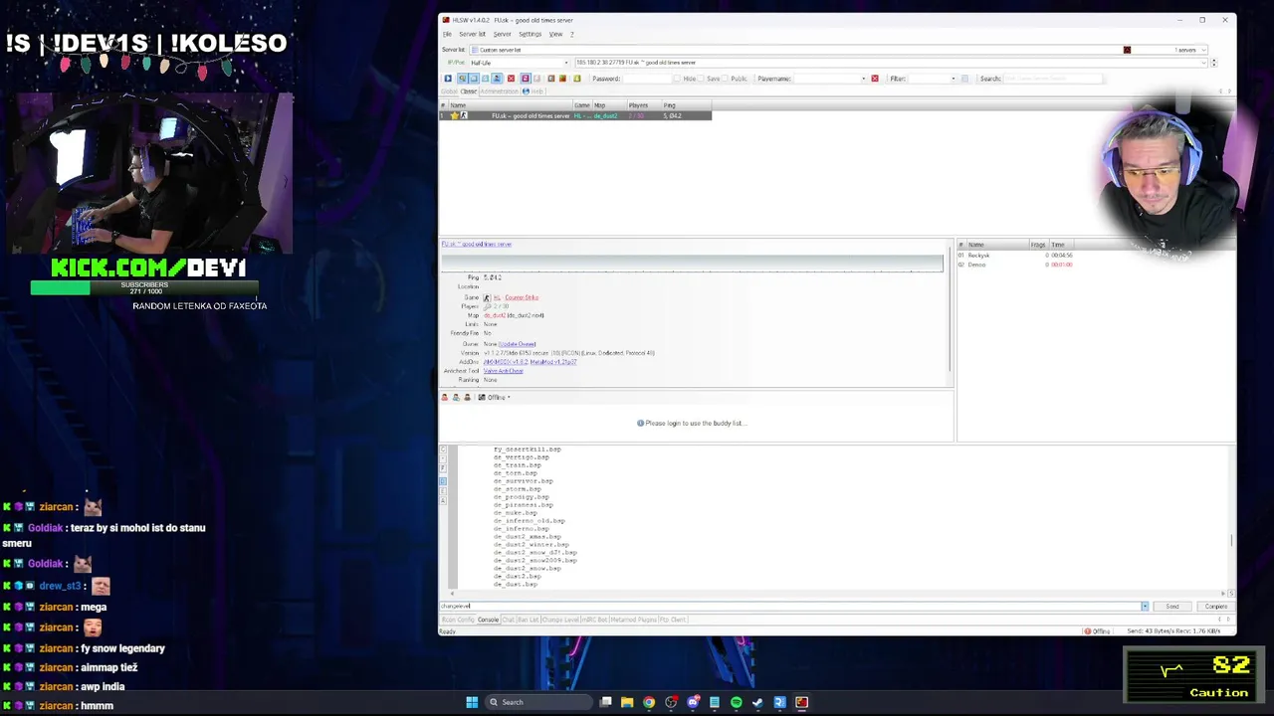Click the Update Owner link
The image size is (1274, 716).
[517, 344]
